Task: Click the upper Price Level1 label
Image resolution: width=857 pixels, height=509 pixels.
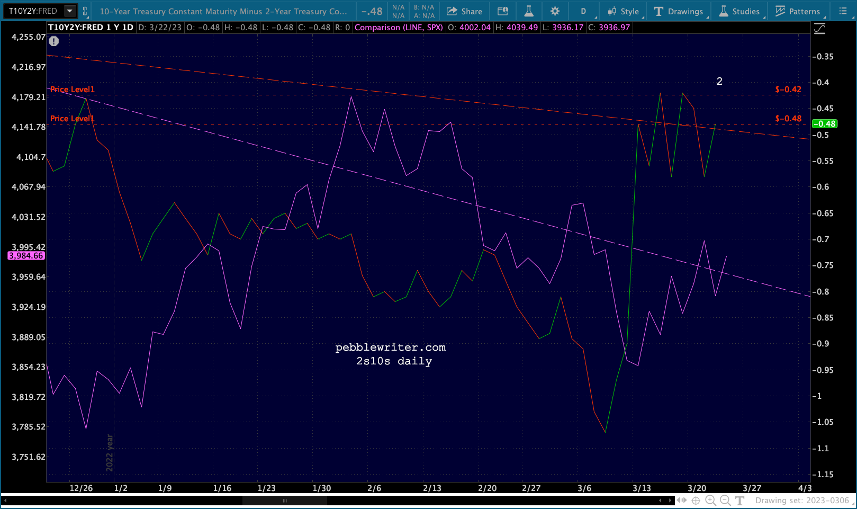Action: pyautogui.click(x=72, y=90)
